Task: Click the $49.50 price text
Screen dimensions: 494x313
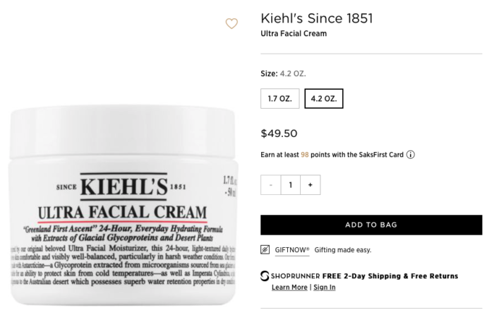Action: (x=279, y=134)
